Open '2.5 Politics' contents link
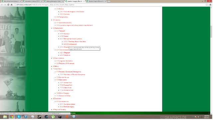This screenshot has height=120, width=213. (x=60, y=9)
